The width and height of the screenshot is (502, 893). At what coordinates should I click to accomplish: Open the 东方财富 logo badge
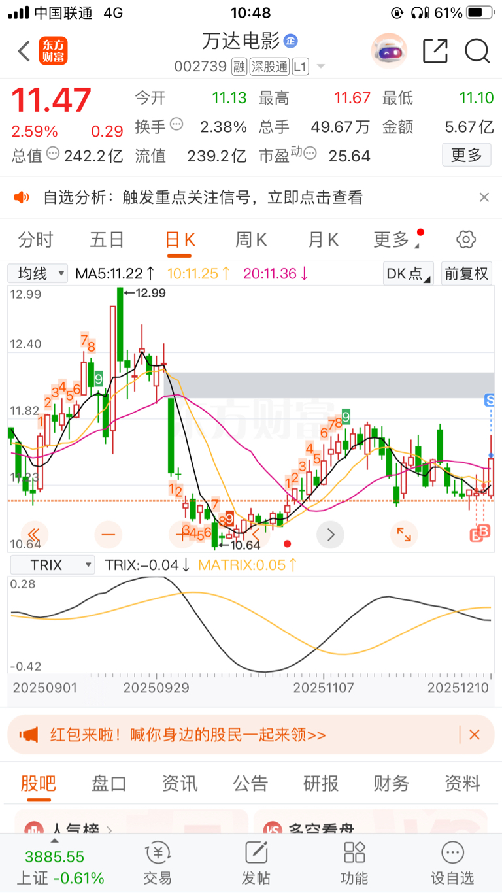coord(54,51)
